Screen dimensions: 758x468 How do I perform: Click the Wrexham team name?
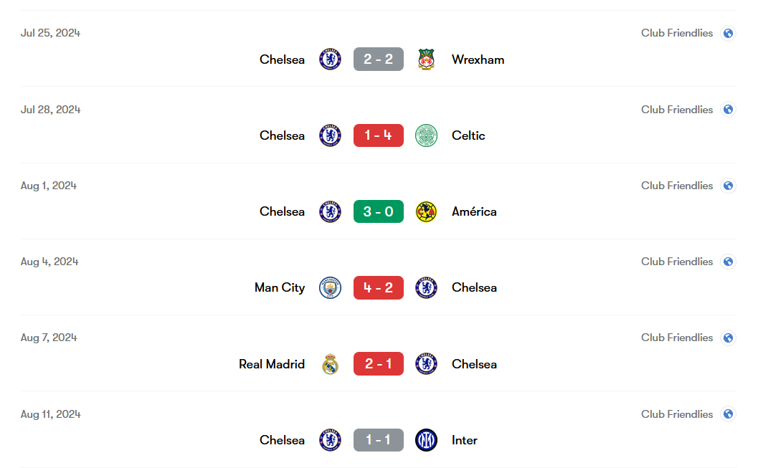(478, 60)
